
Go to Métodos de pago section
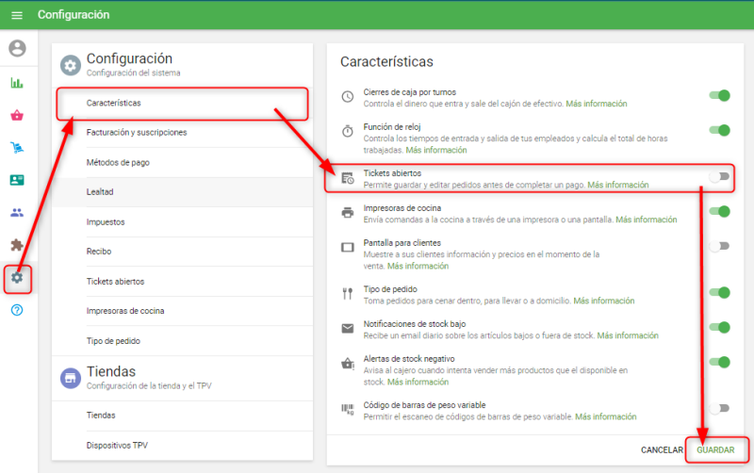click(117, 163)
